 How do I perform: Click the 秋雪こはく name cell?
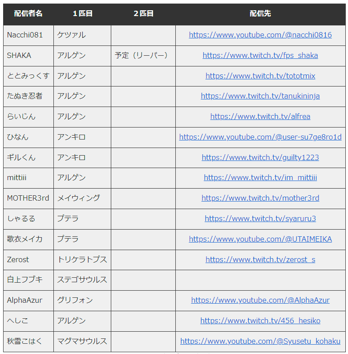coord(28,342)
